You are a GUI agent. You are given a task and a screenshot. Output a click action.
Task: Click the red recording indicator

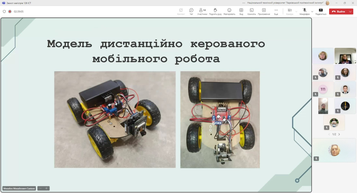pyautogui.click(x=10, y=11)
